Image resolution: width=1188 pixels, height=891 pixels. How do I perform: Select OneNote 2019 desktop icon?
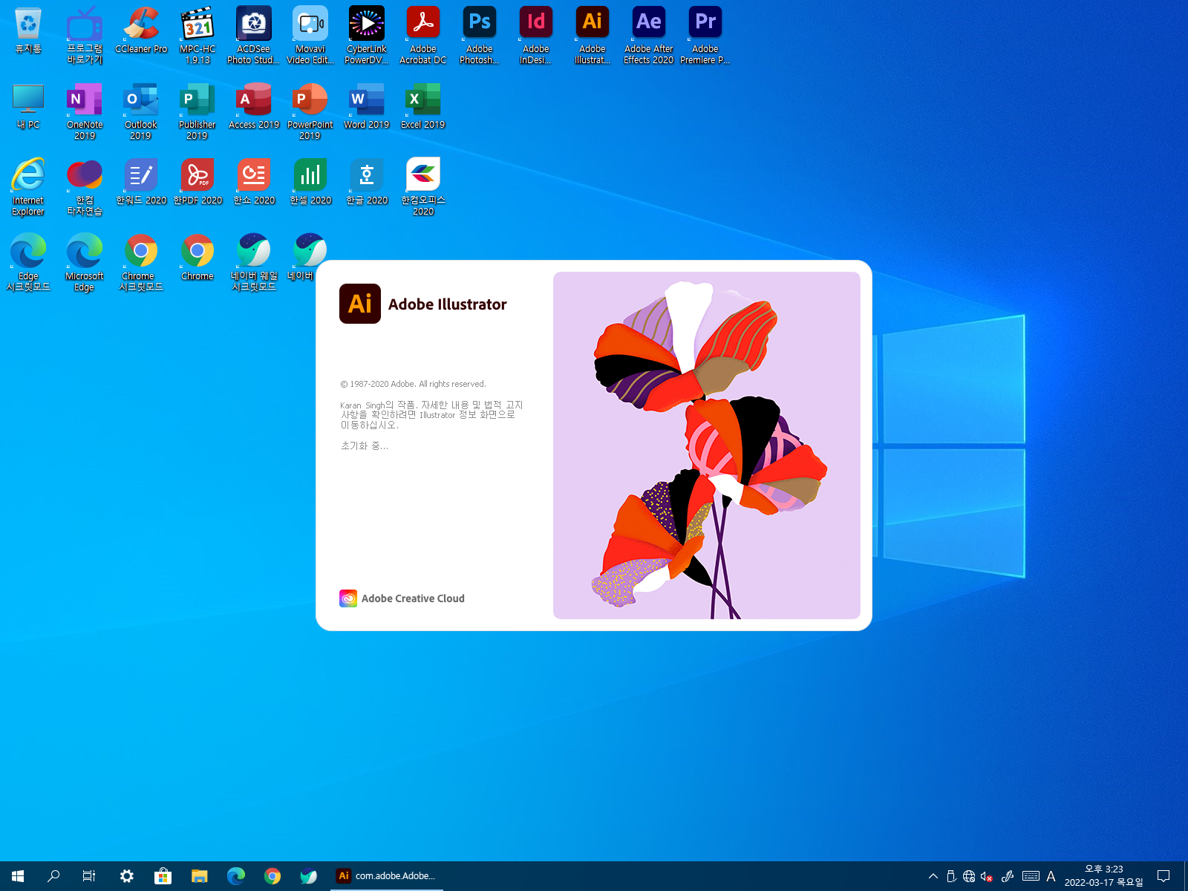click(x=85, y=111)
